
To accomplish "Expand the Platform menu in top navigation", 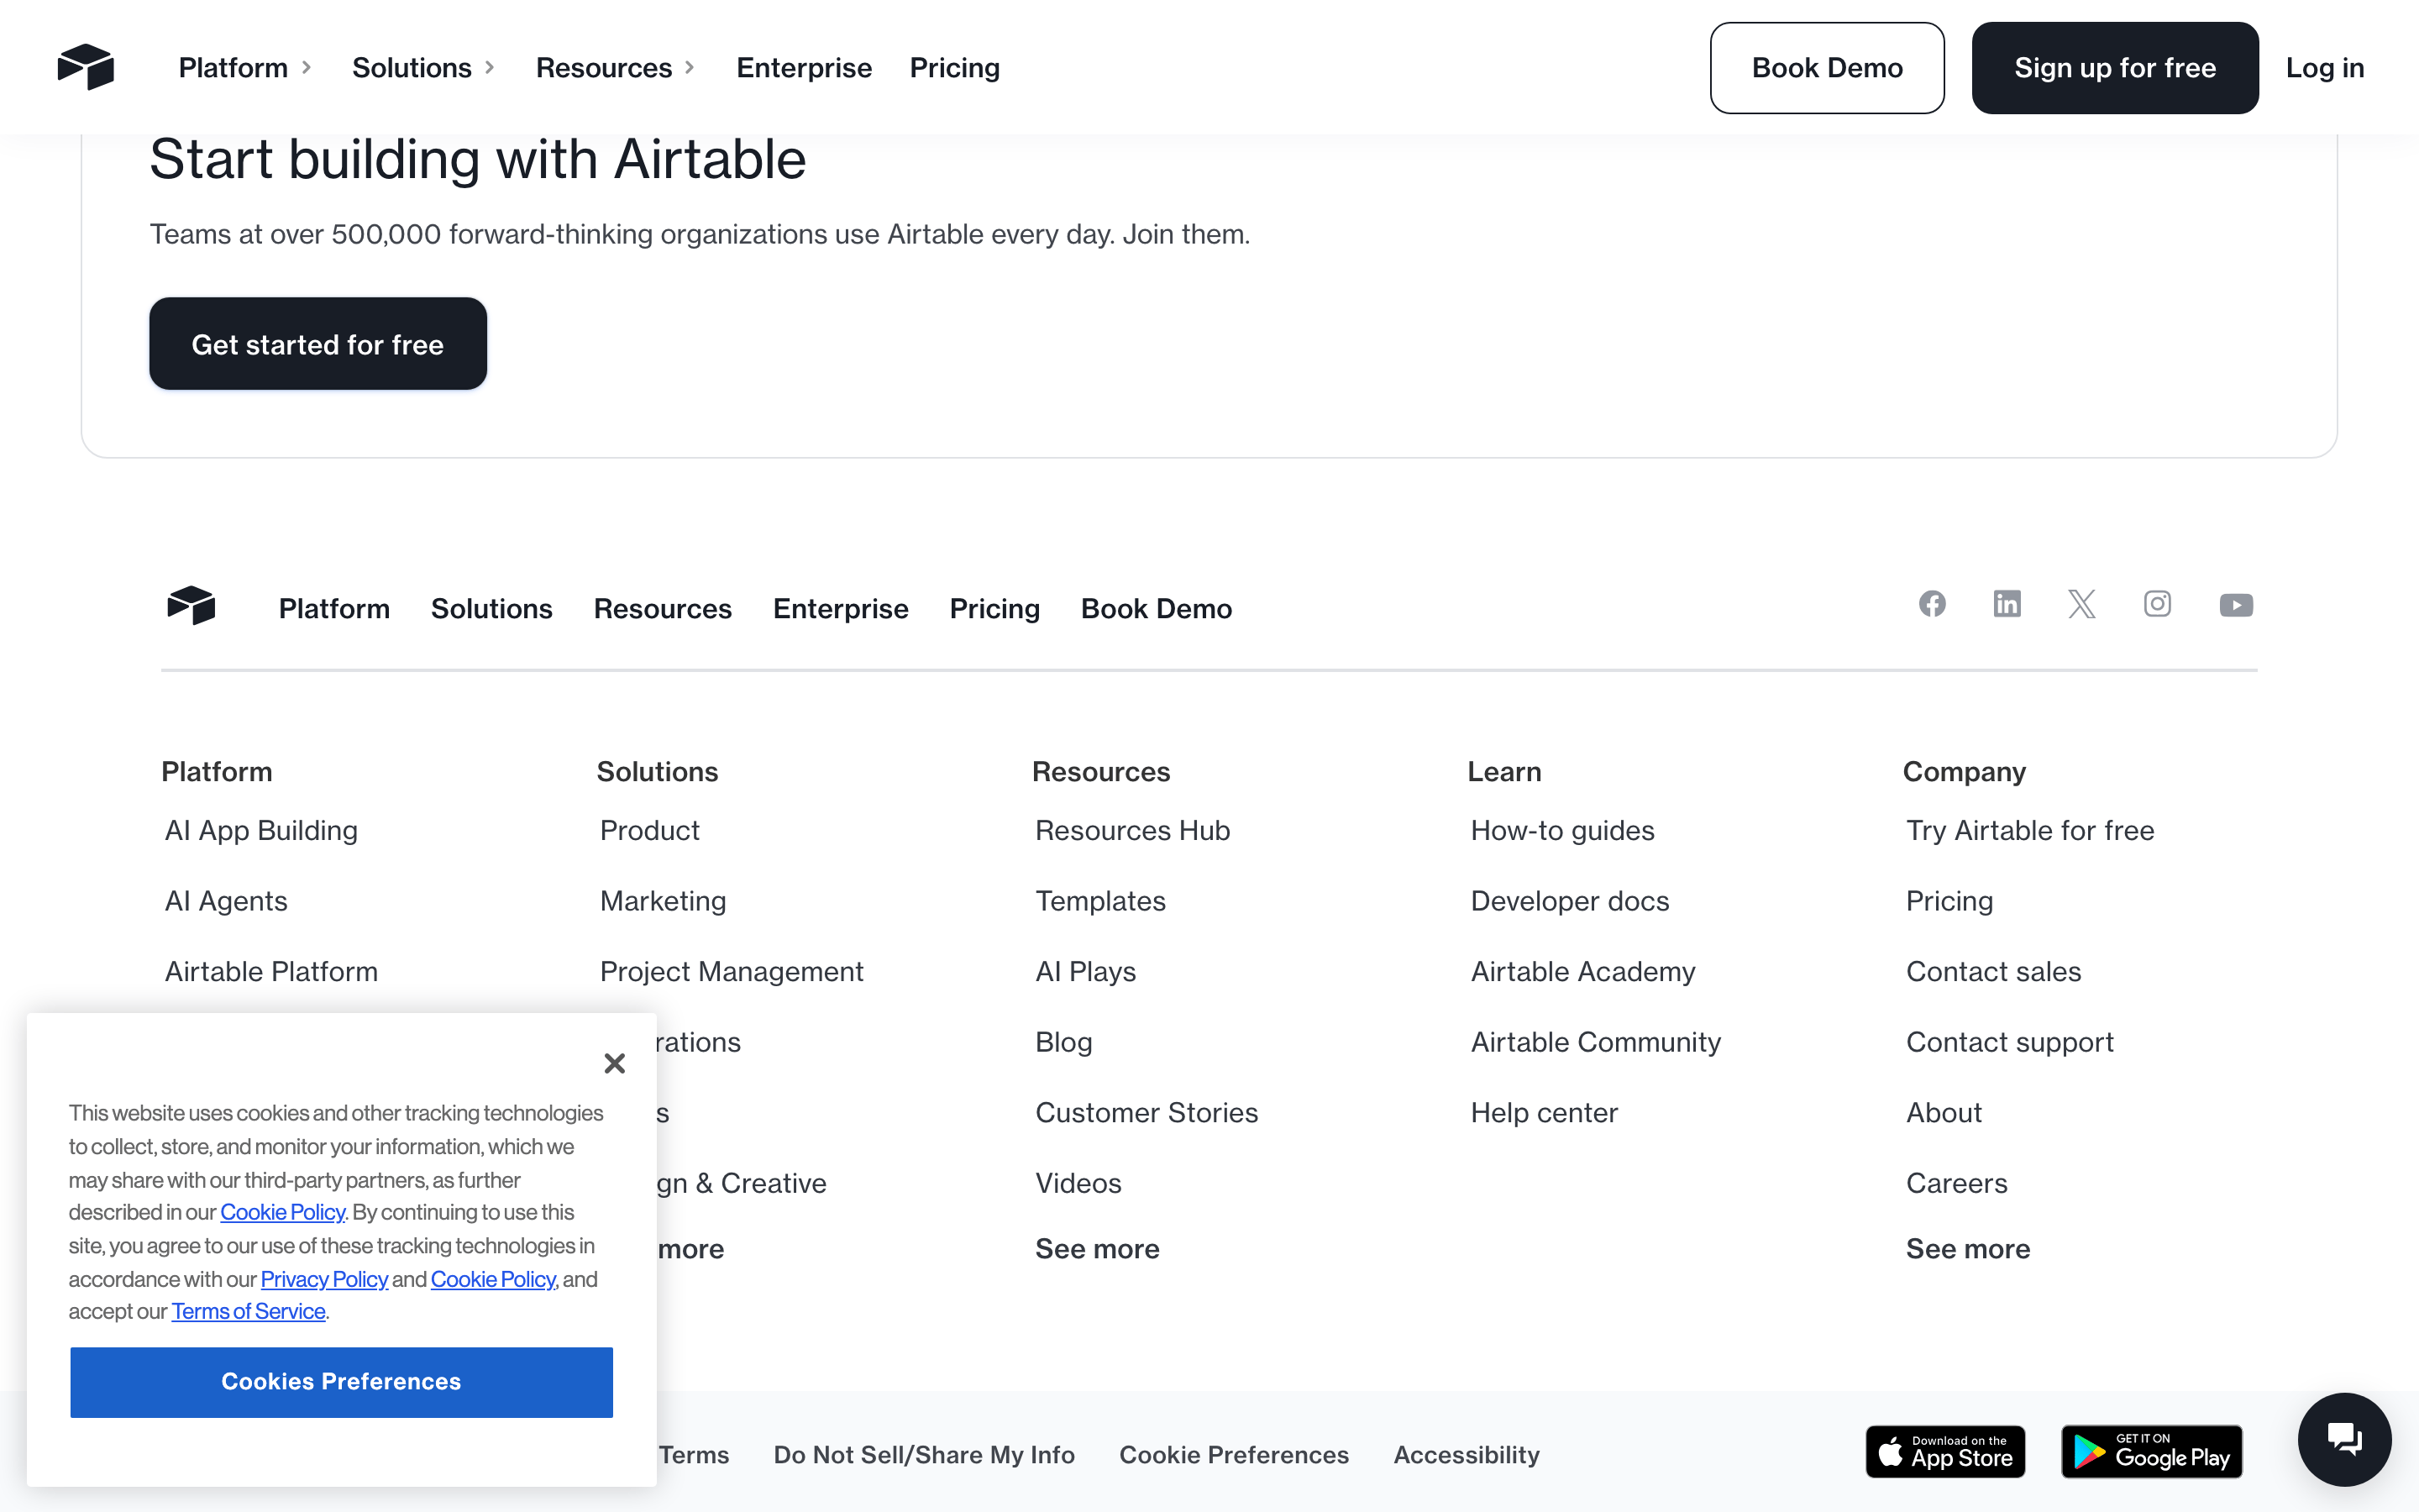I will pyautogui.click(x=245, y=68).
